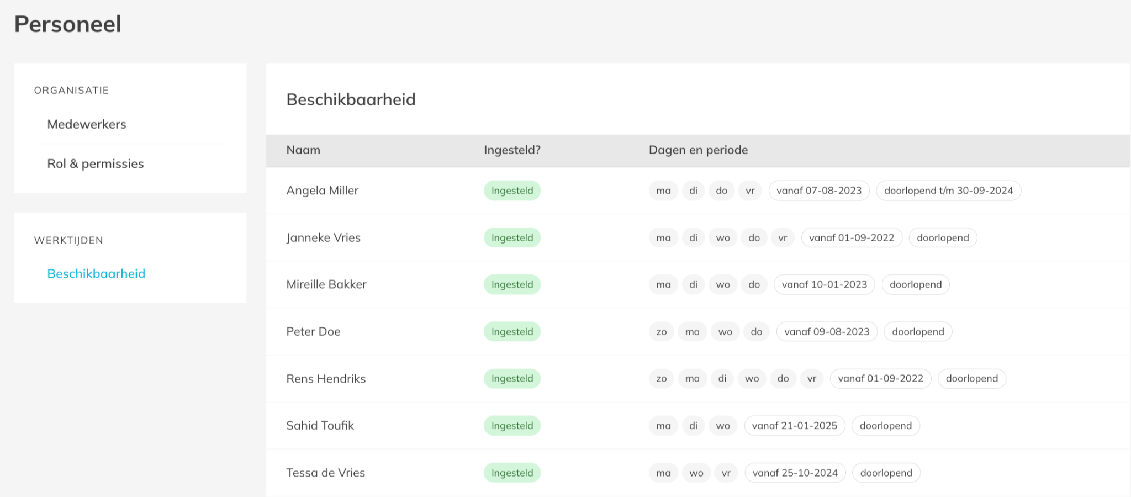Image resolution: width=1131 pixels, height=497 pixels.
Task: Click Angela Miller's 'vr' day chip
Action: [750, 191]
